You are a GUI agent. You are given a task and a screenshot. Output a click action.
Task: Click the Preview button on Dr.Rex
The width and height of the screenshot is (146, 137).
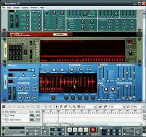54,70
